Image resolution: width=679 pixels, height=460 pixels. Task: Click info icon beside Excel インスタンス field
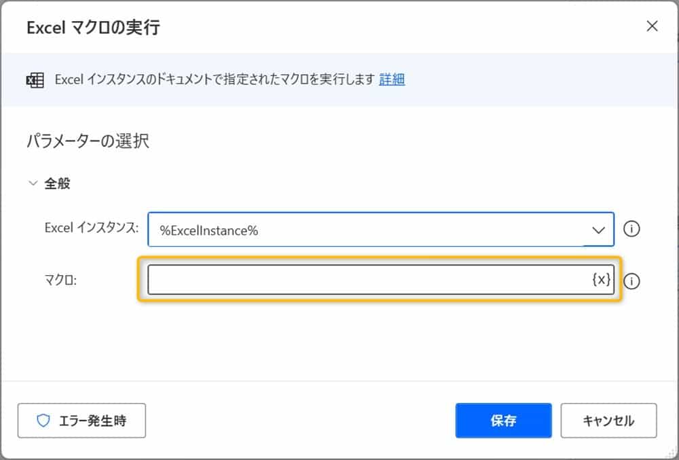point(631,229)
